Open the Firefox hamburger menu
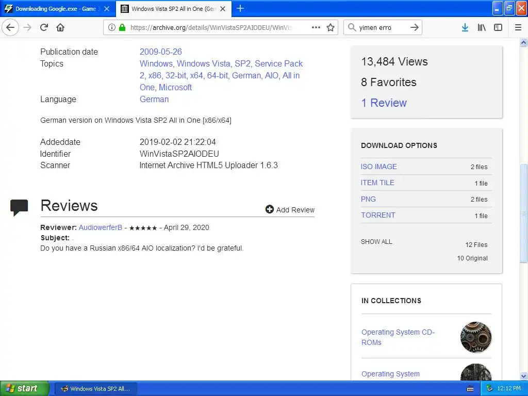528x396 pixels. 518,27
